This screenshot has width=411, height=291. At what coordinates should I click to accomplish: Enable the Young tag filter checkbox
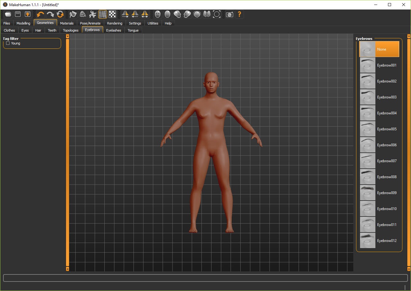[x=8, y=43]
